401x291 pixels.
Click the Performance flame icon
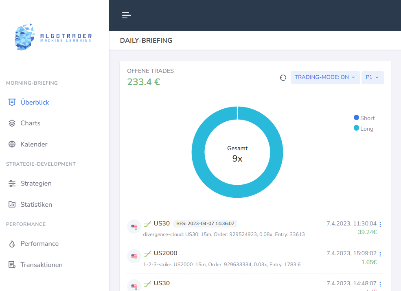click(x=12, y=244)
